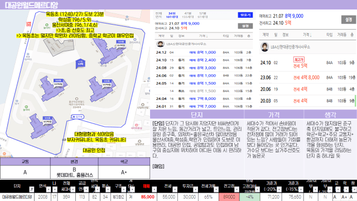Click the 24.01 매매 7억 7,000 row

coord(204,107)
